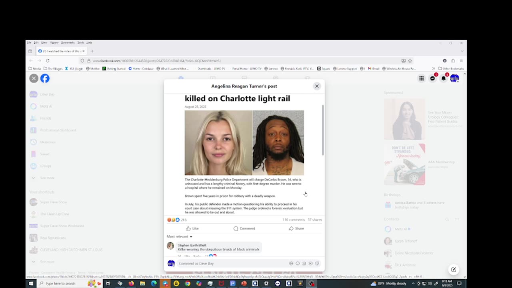Open the post photo of the two faces

244,143
